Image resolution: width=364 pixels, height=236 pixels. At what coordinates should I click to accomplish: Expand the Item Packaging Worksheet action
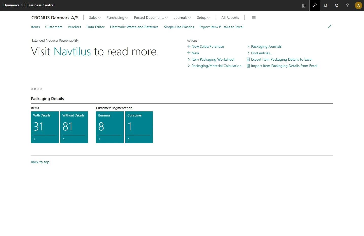coord(189,59)
